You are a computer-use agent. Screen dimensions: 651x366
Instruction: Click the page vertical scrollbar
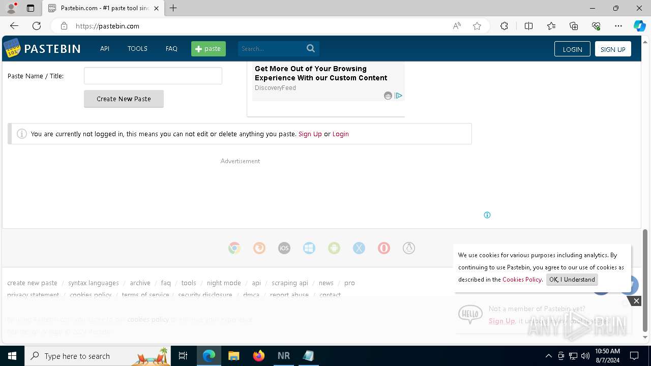tap(645, 280)
